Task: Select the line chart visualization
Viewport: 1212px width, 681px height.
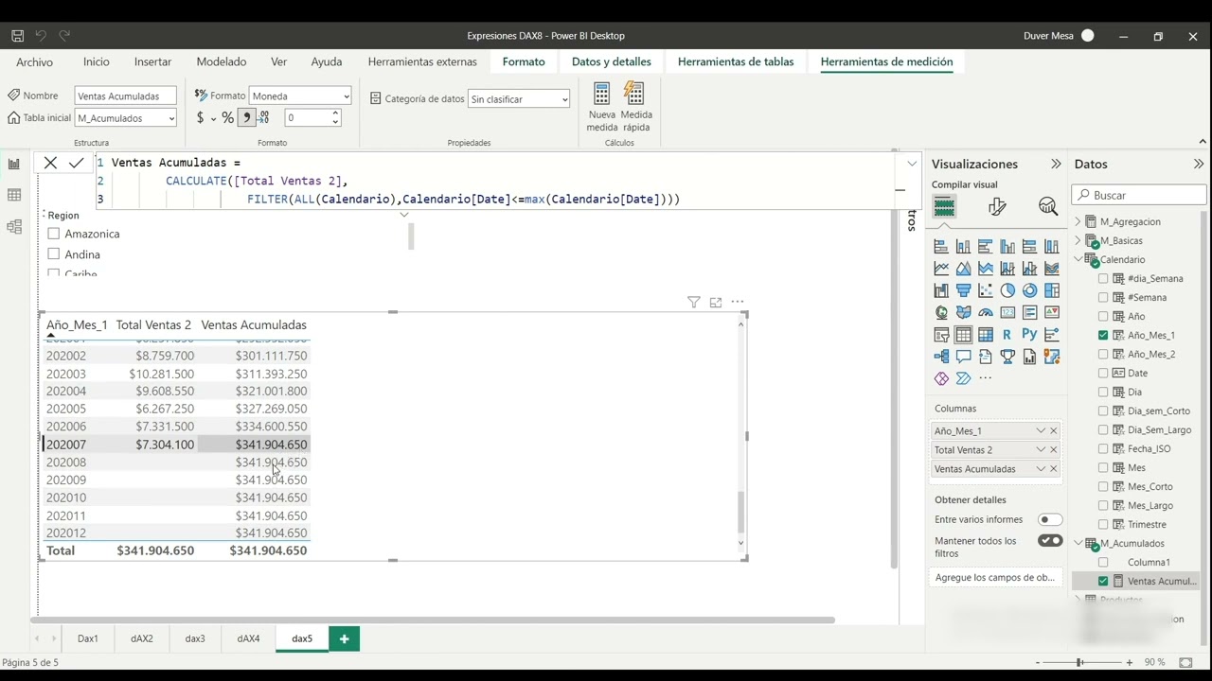Action: pyautogui.click(x=941, y=269)
